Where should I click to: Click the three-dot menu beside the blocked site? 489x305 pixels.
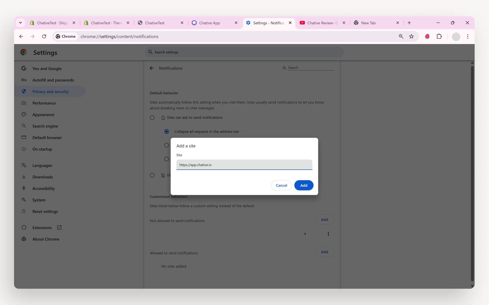pos(328,233)
